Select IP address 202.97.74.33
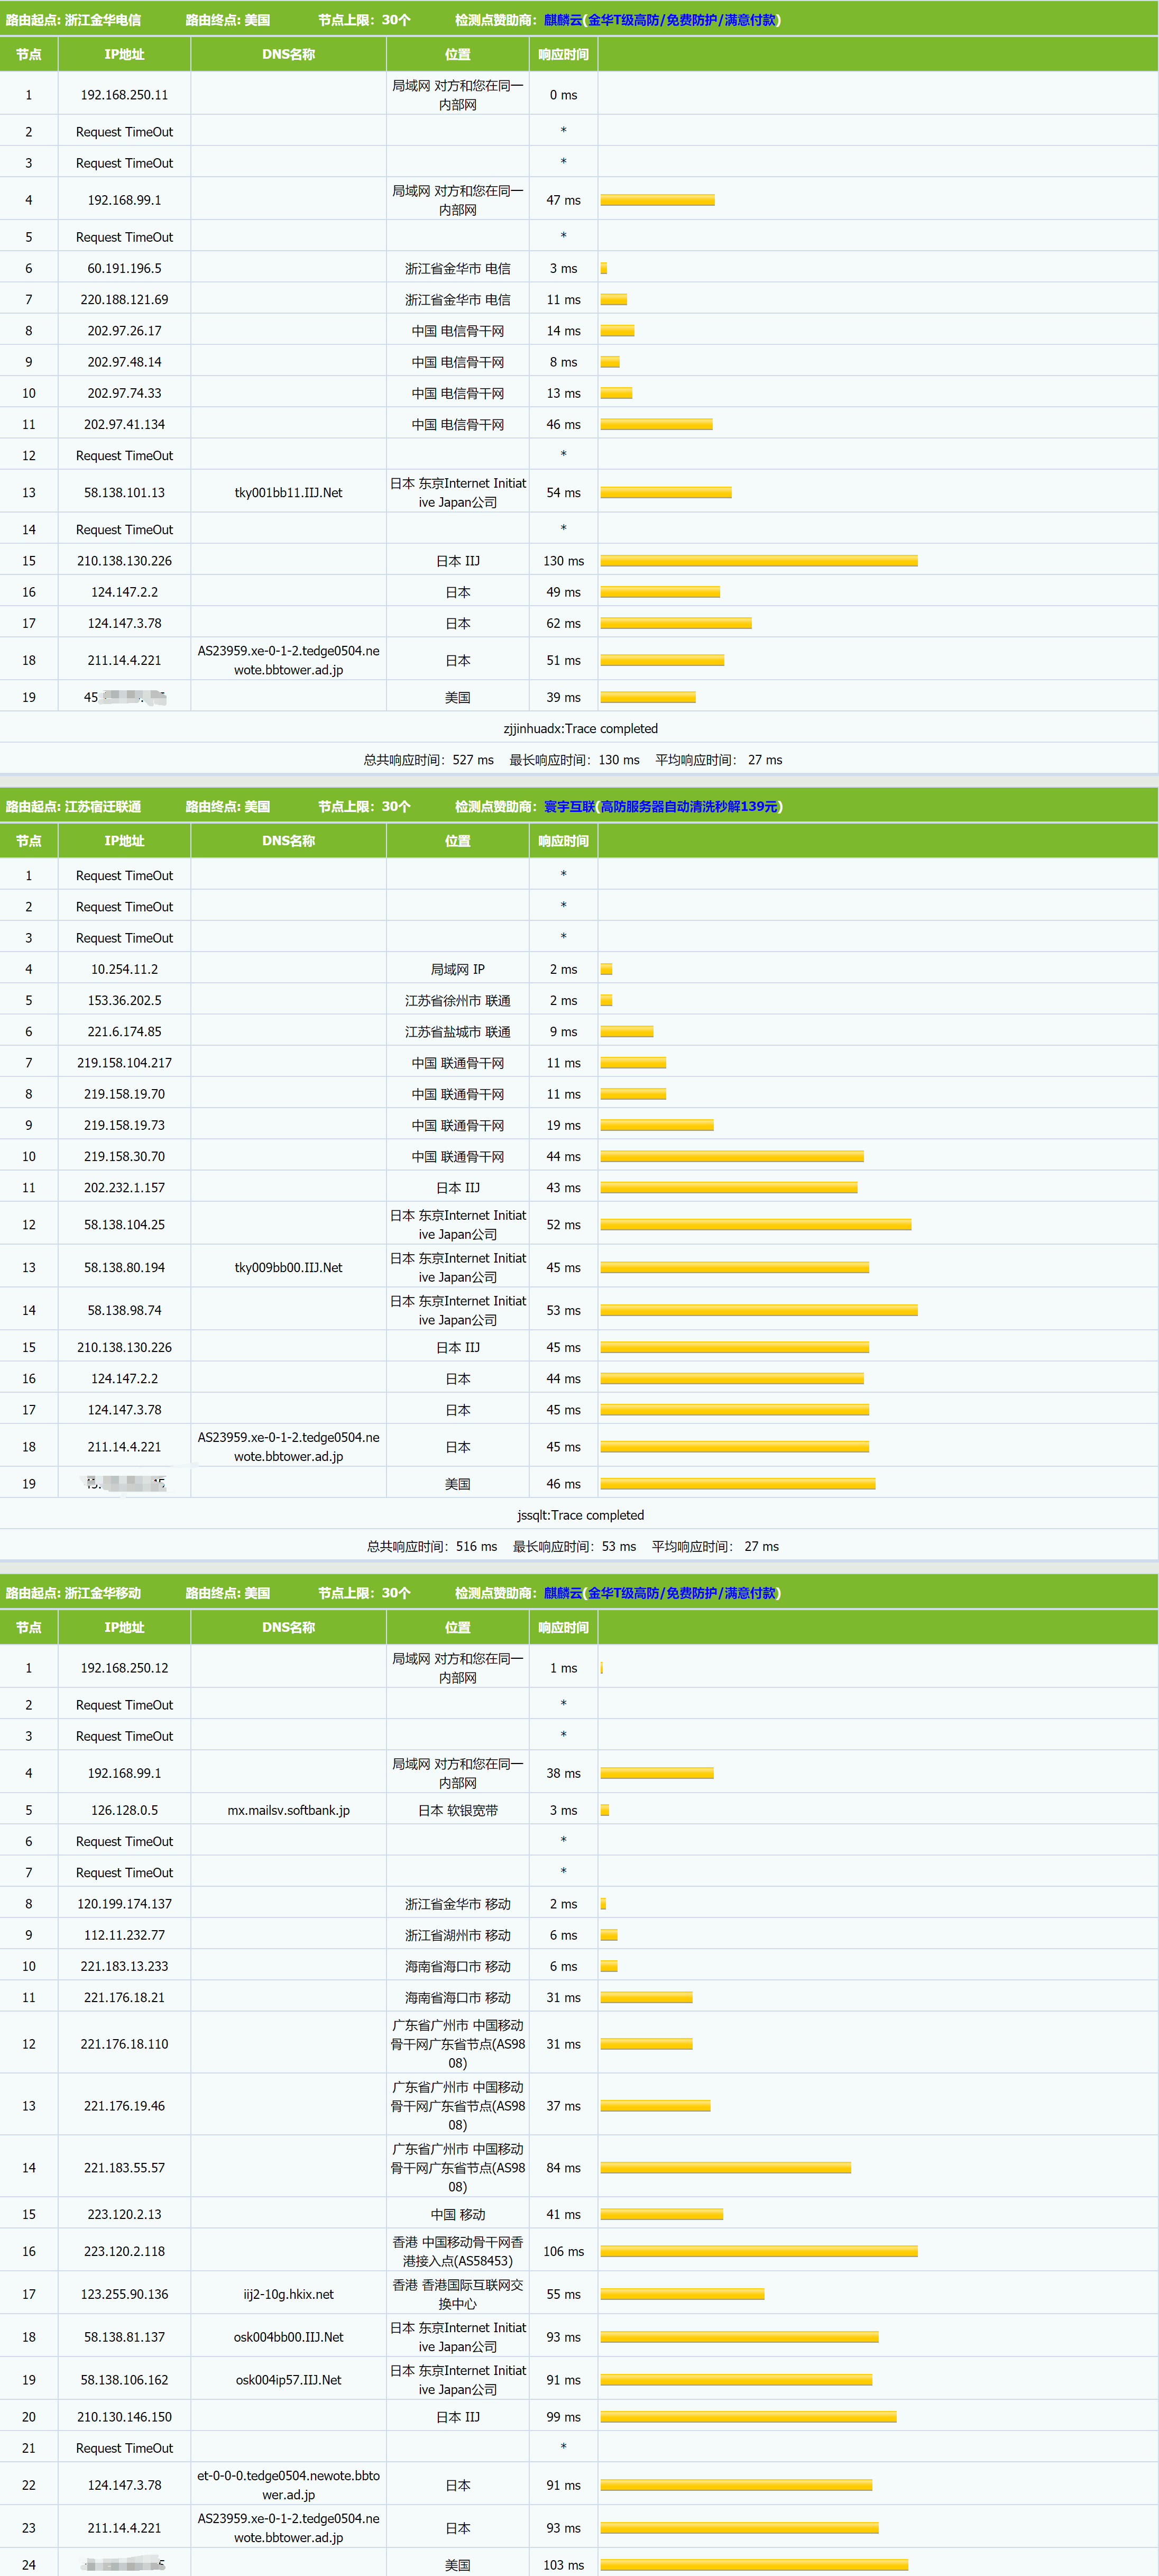 click(124, 393)
